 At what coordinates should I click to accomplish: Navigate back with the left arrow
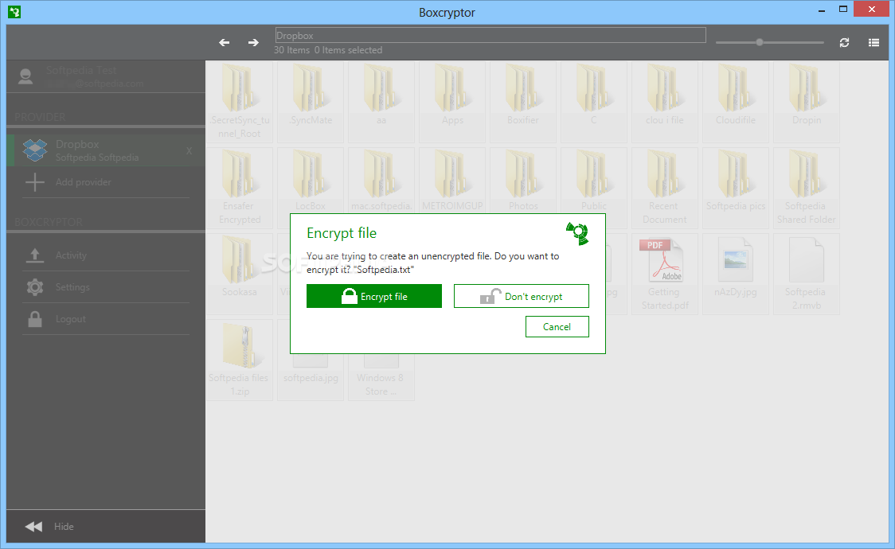tap(225, 42)
